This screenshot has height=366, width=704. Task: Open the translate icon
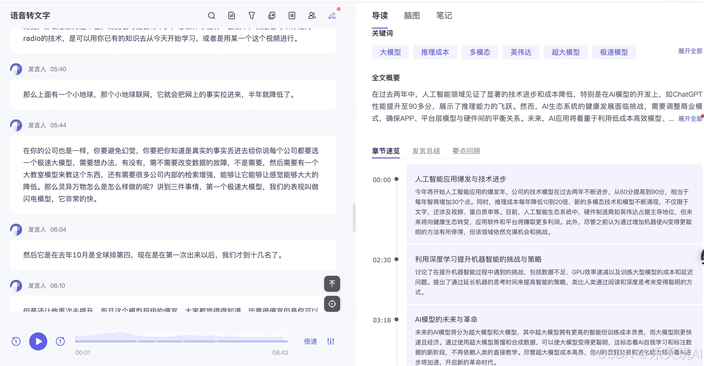(292, 16)
